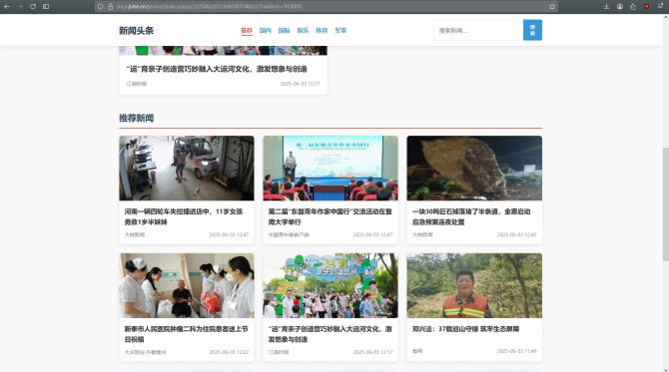
Task: Click the 新闻头条 site logo
Action: click(x=136, y=30)
